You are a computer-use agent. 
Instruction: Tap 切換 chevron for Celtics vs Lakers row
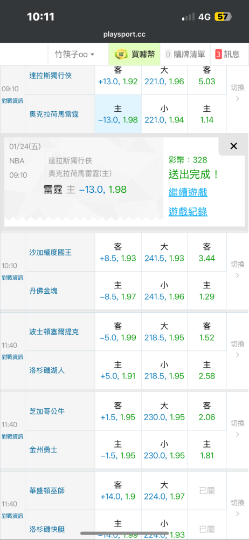pos(238,349)
